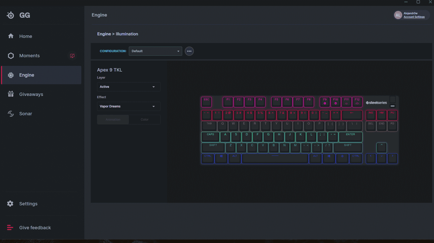434x243 pixels.
Task: Select the HM key
Action: (x=382, y=115)
